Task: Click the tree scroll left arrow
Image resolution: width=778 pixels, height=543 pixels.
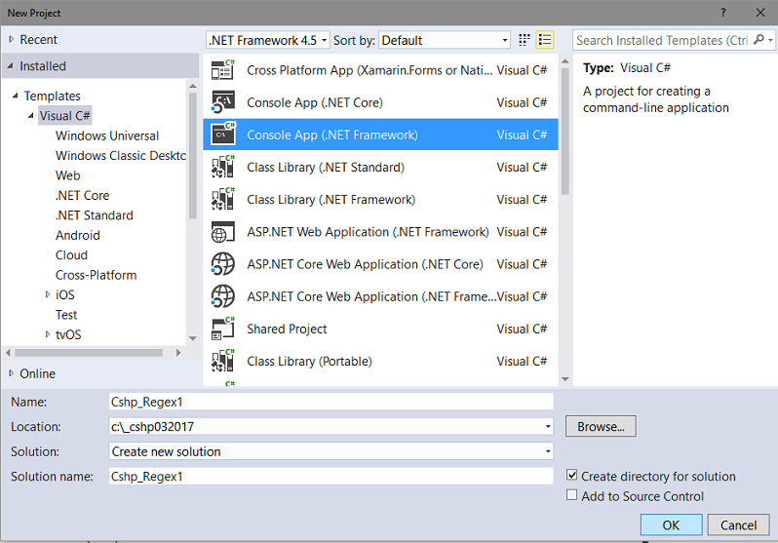Action: pos(8,352)
